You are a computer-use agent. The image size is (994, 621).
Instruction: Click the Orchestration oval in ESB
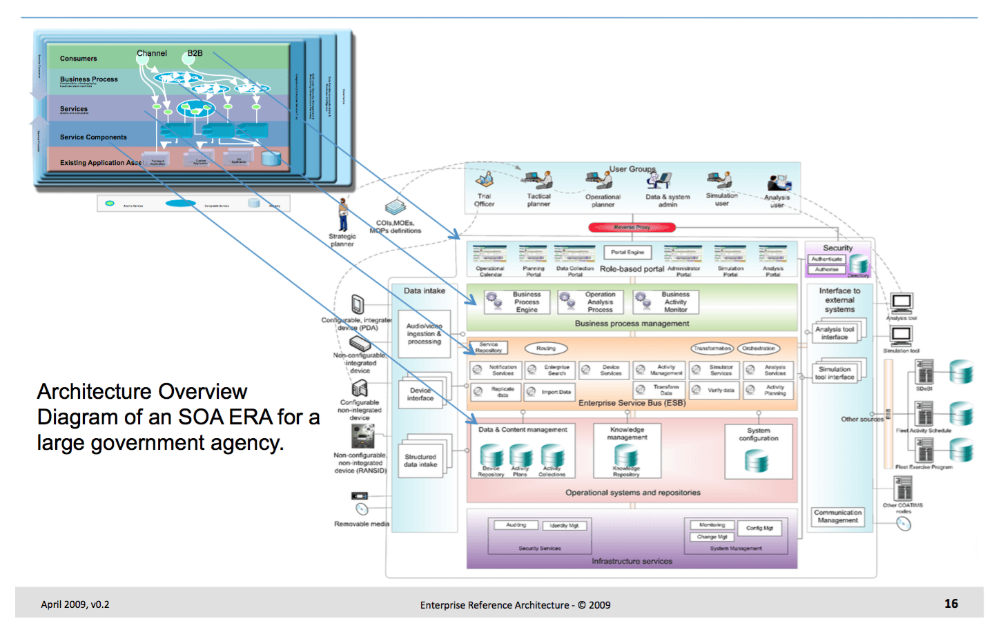[x=758, y=348]
